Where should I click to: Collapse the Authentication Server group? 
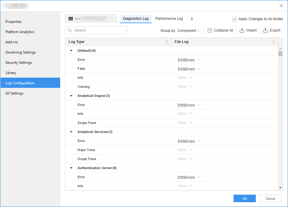pos(71,168)
